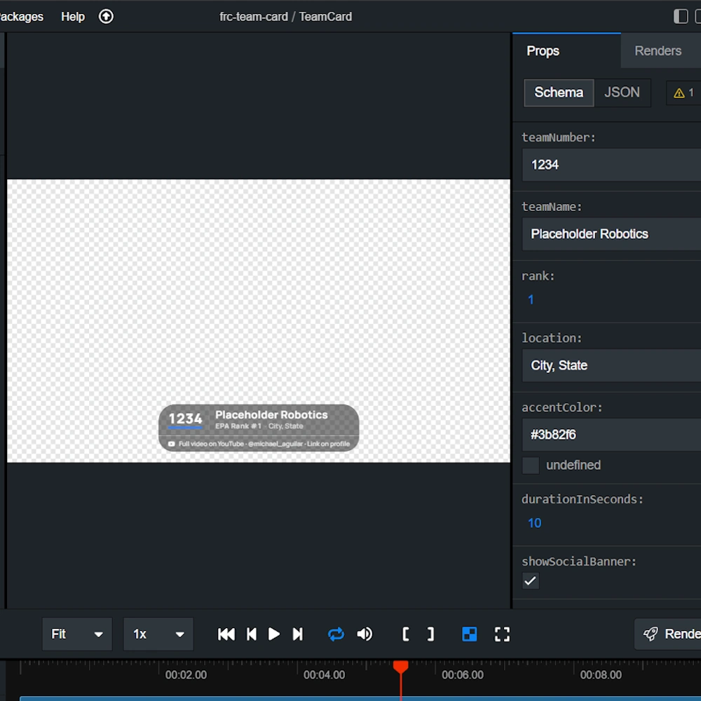The height and width of the screenshot is (701, 701).
Task: Click the accentColor hex input
Action: (x=611, y=435)
